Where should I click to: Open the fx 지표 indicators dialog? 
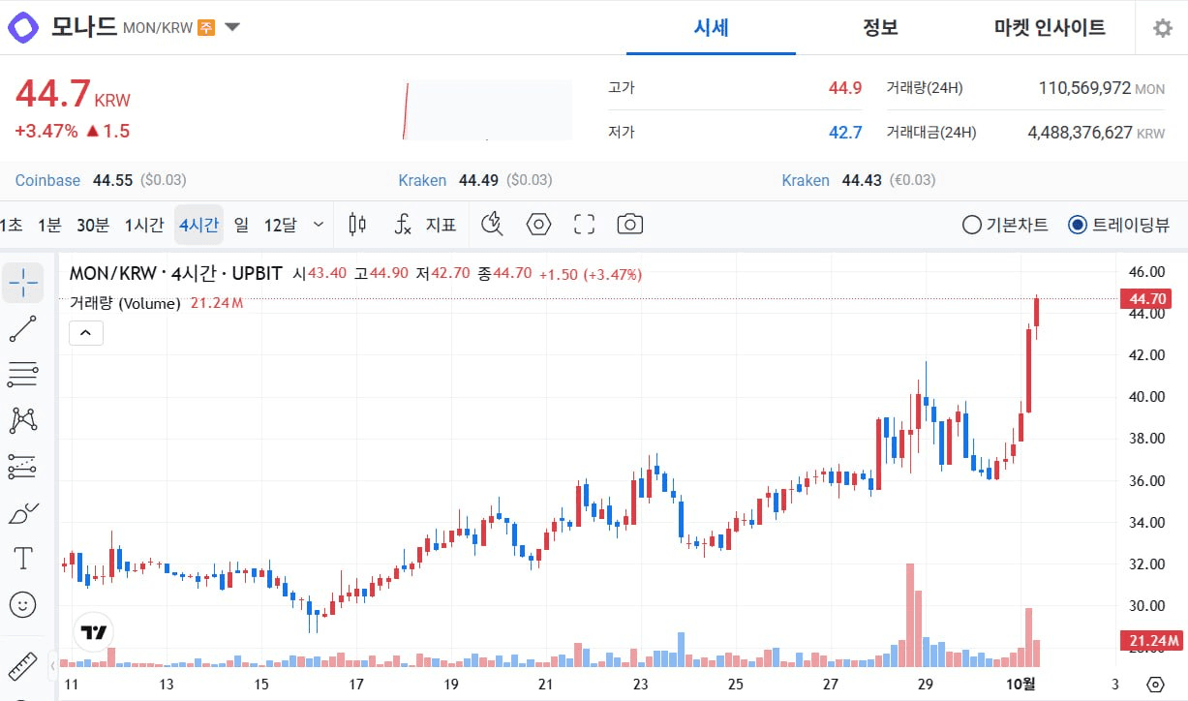pos(426,225)
